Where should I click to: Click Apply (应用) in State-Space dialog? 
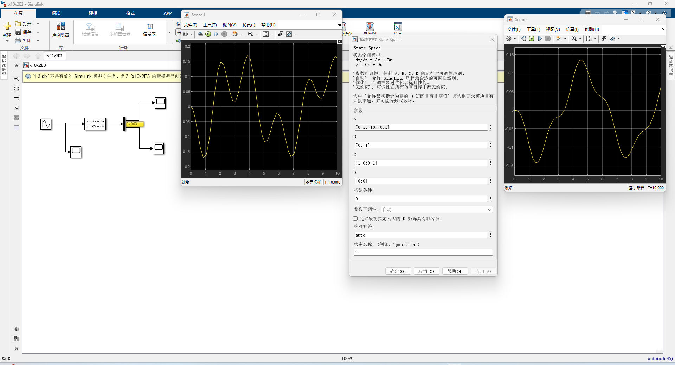483,271
